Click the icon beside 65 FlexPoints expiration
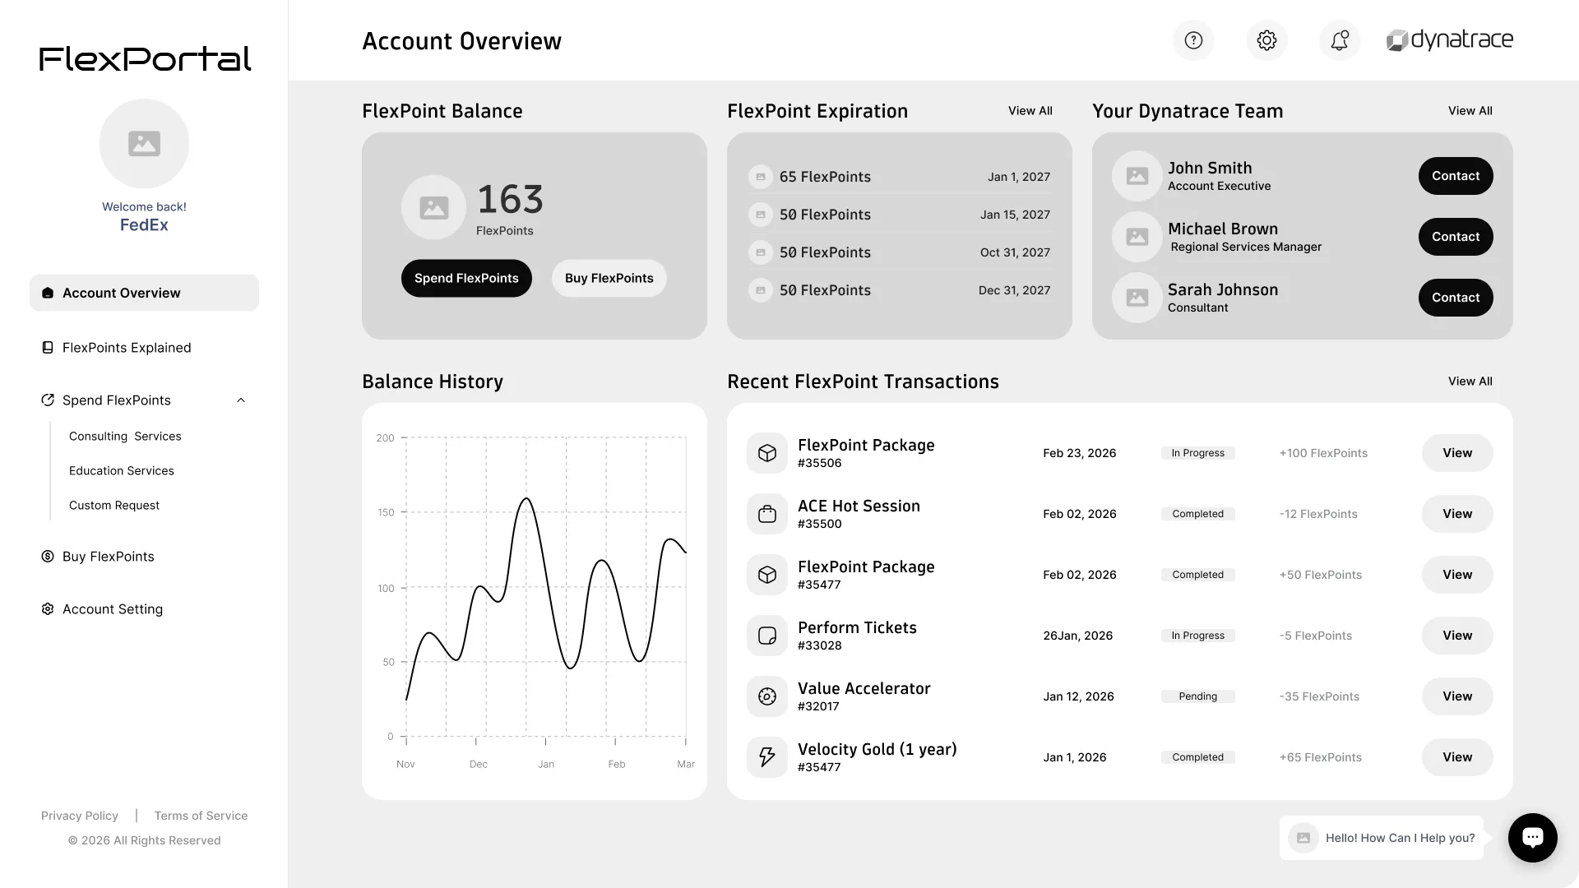Image resolution: width=1579 pixels, height=888 pixels. click(x=761, y=177)
